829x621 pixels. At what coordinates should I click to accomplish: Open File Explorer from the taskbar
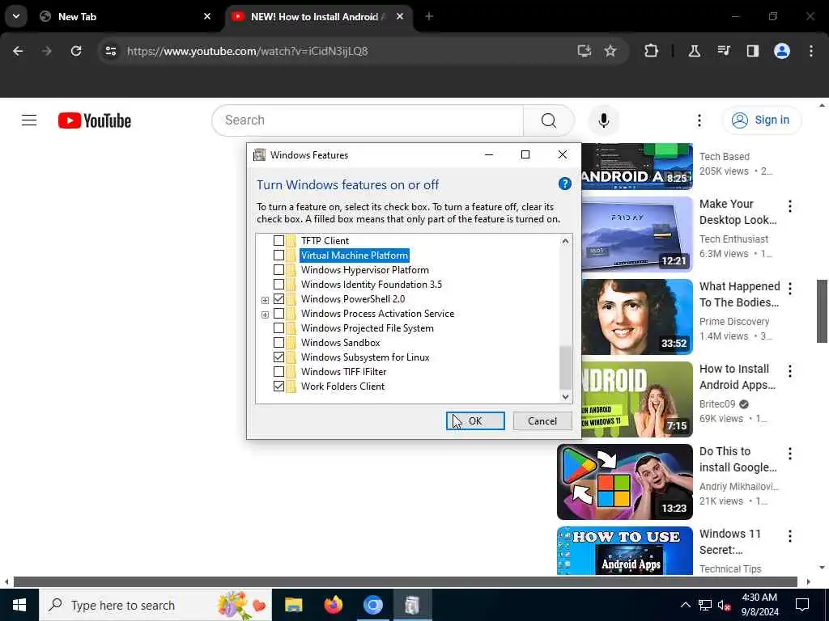pyautogui.click(x=293, y=605)
